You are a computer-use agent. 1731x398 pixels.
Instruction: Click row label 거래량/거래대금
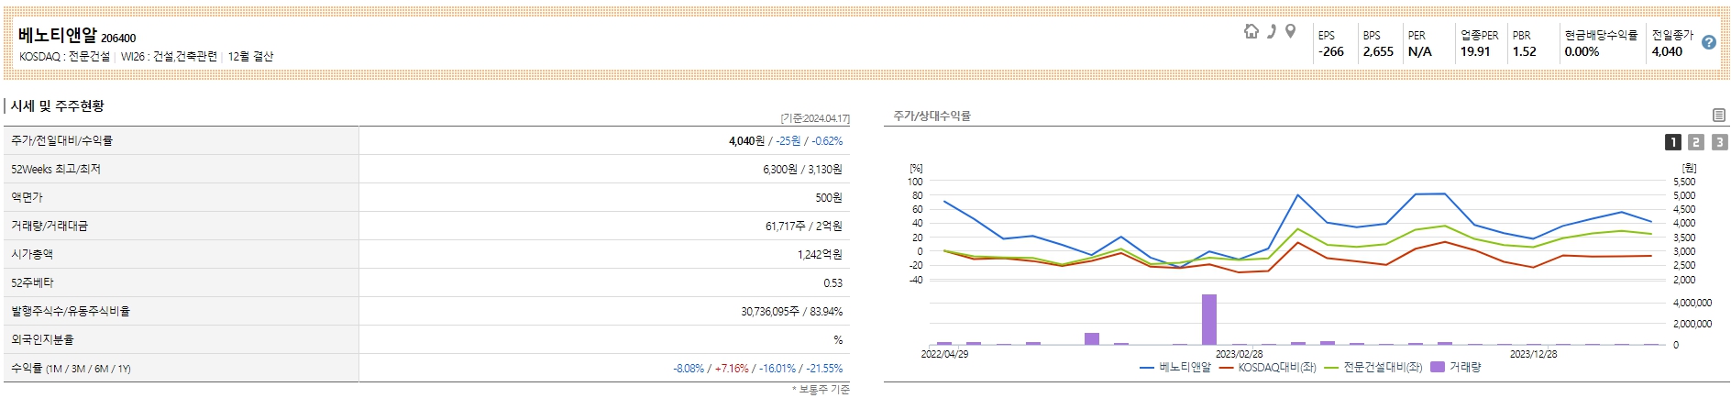tap(50, 226)
